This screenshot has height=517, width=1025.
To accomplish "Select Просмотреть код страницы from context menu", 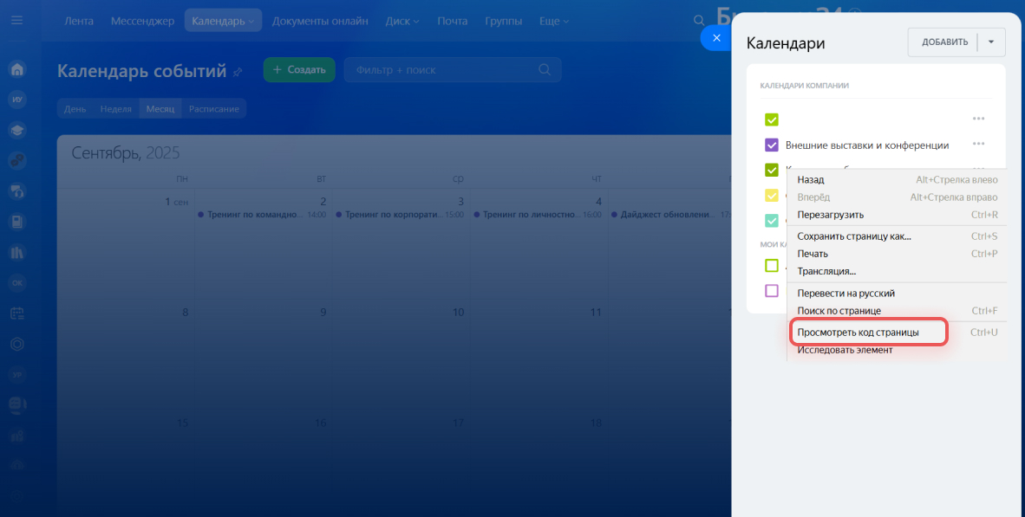I will click(x=858, y=333).
